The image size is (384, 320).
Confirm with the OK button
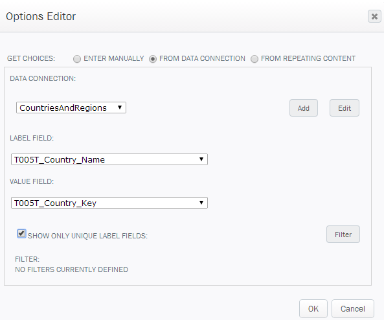tap(313, 309)
